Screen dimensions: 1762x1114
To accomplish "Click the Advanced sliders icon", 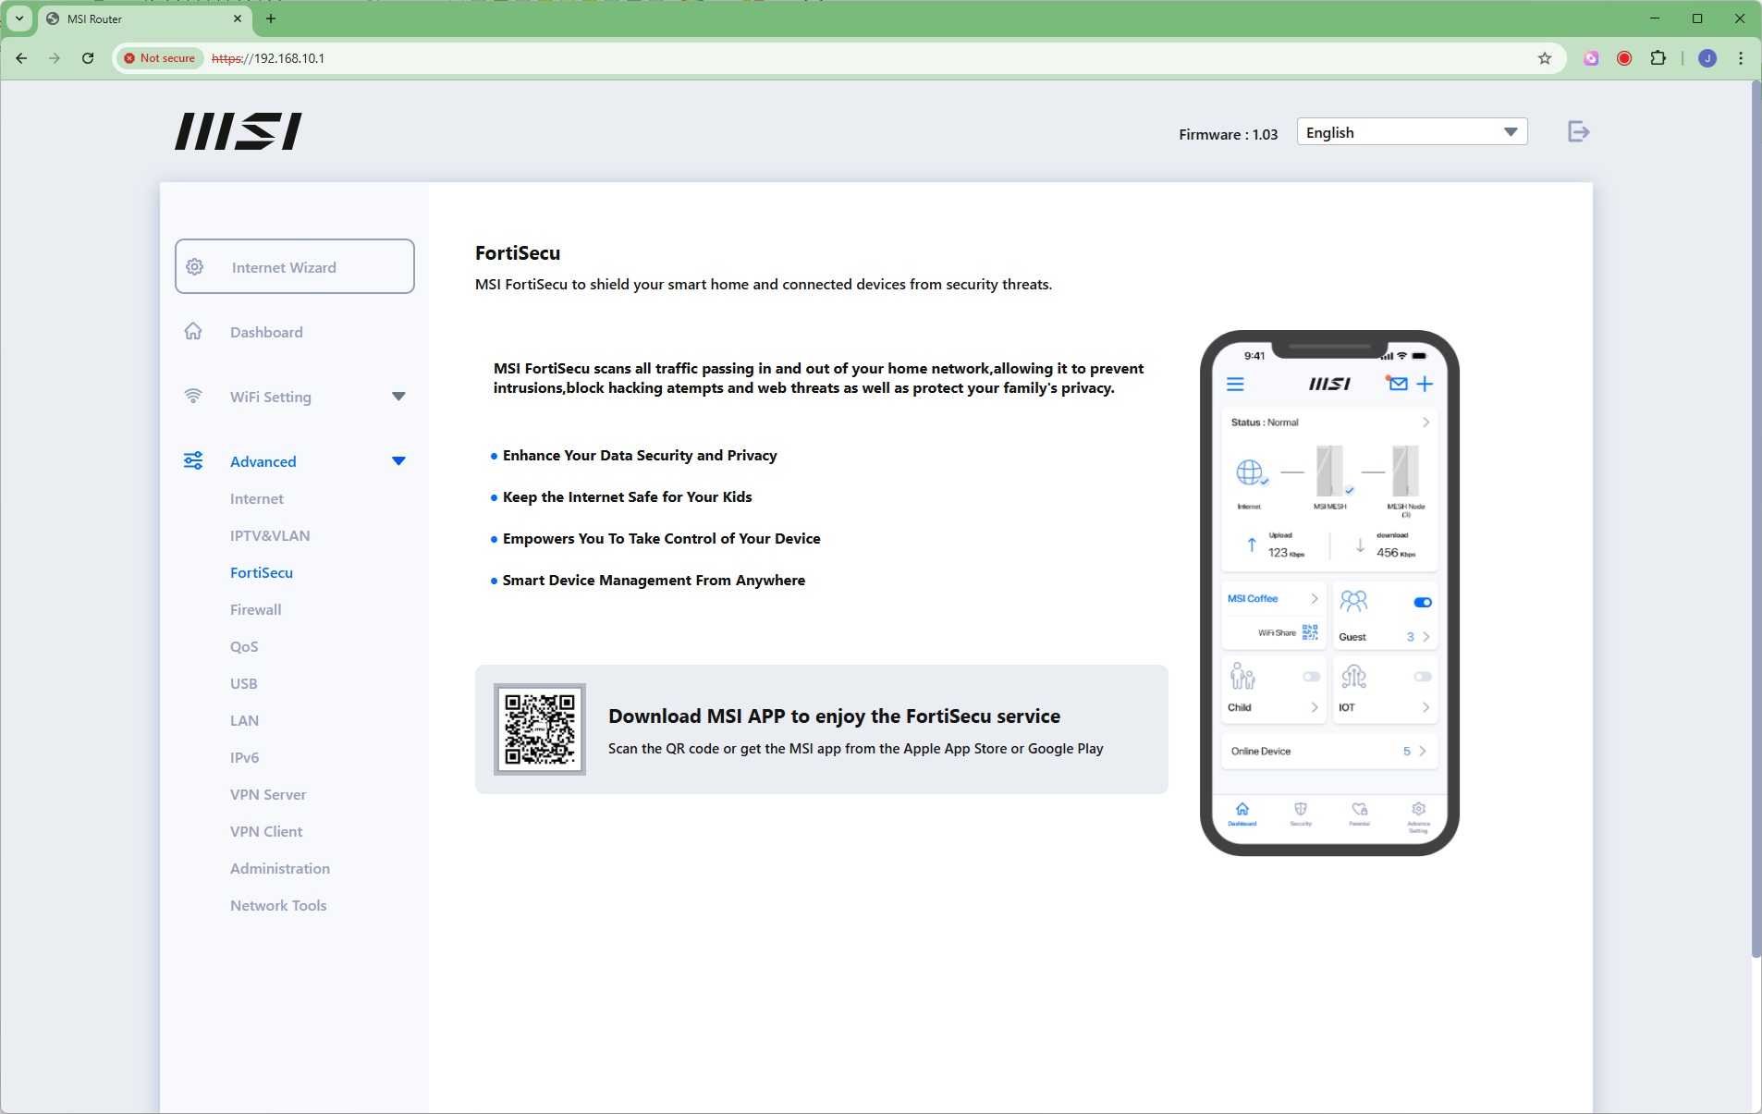I will 193,461.
